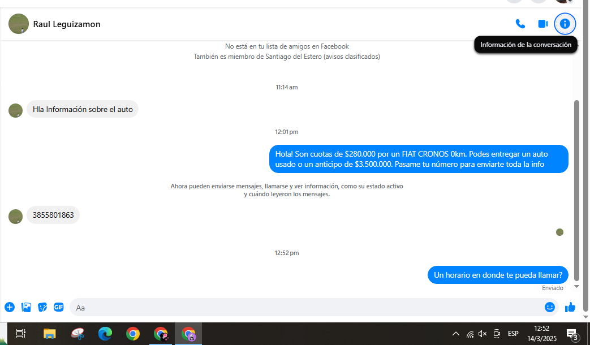
Task: Open conversation information panel
Action: [x=565, y=24]
